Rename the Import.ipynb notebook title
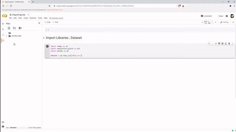Viewport: 236px width, 132px height. click(x=19, y=15)
